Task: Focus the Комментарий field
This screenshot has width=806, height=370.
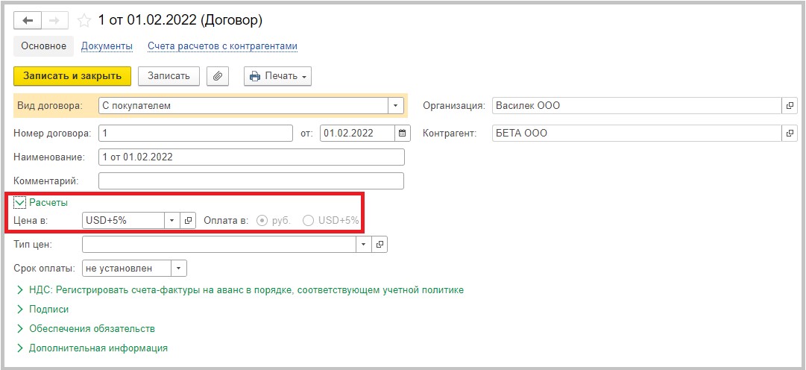Action: pyautogui.click(x=251, y=181)
